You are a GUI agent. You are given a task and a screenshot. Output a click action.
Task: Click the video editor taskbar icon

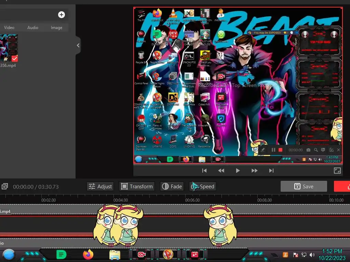click(194, 254)
